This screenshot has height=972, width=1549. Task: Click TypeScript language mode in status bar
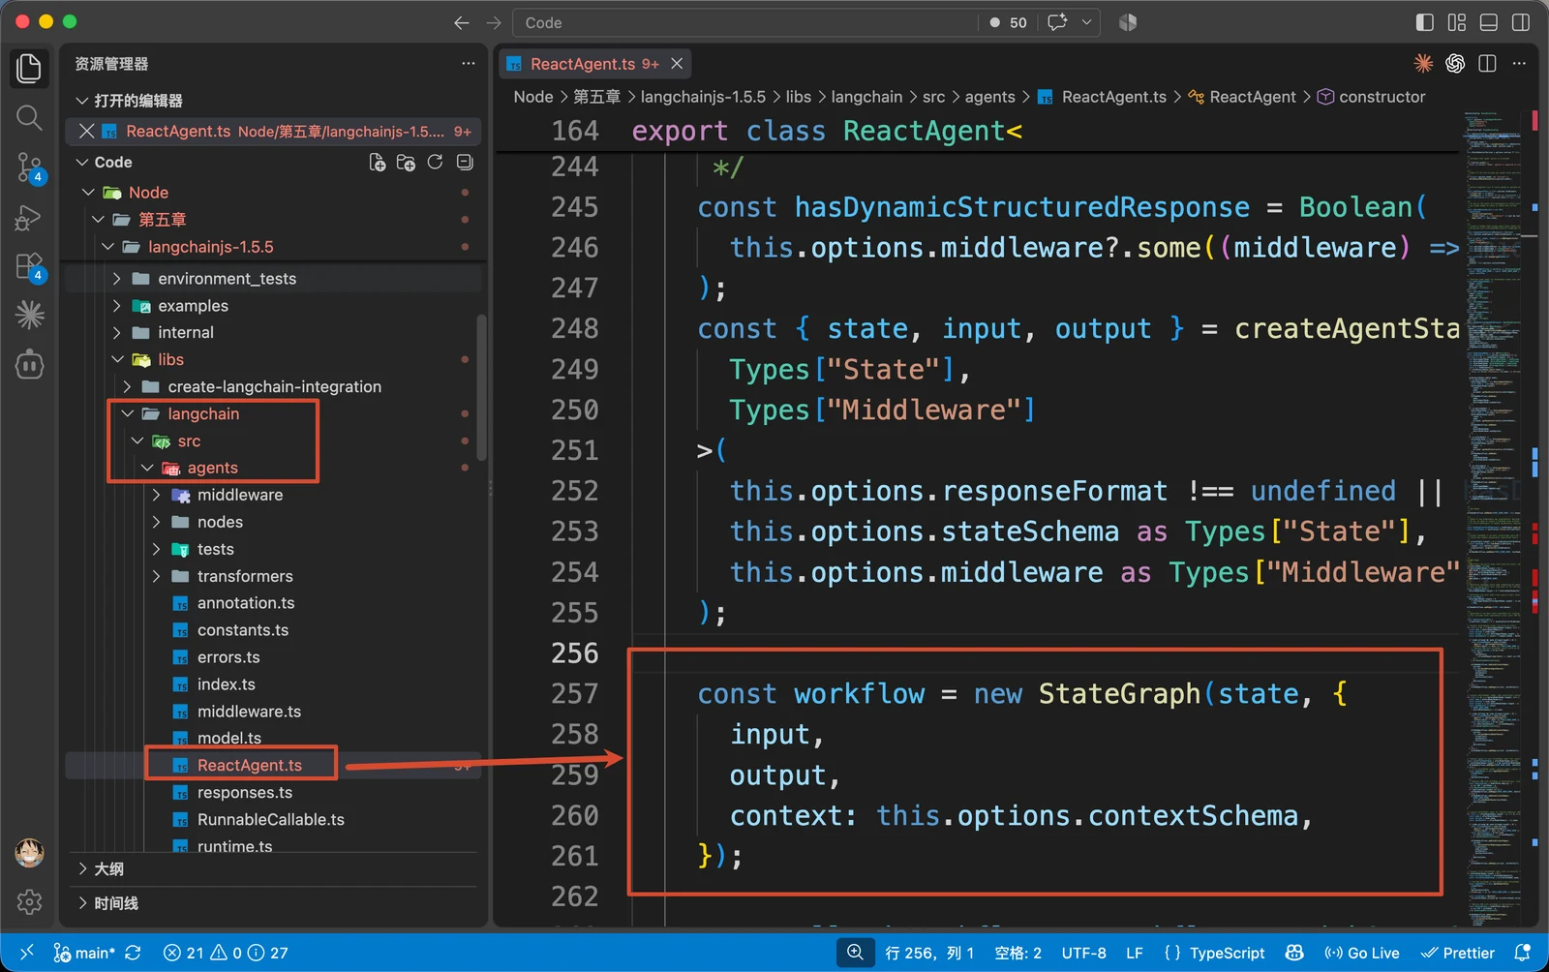[1215, 953]
